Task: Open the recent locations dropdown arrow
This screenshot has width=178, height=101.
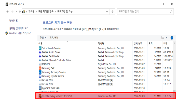Action: [x=16, y=11]
